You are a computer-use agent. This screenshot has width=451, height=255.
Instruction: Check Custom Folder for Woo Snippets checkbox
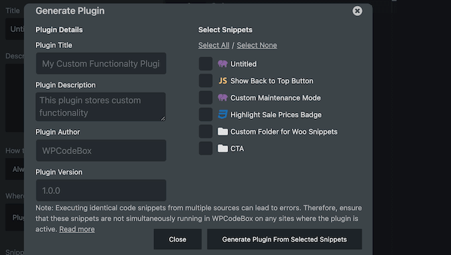[x=206, y=131]
